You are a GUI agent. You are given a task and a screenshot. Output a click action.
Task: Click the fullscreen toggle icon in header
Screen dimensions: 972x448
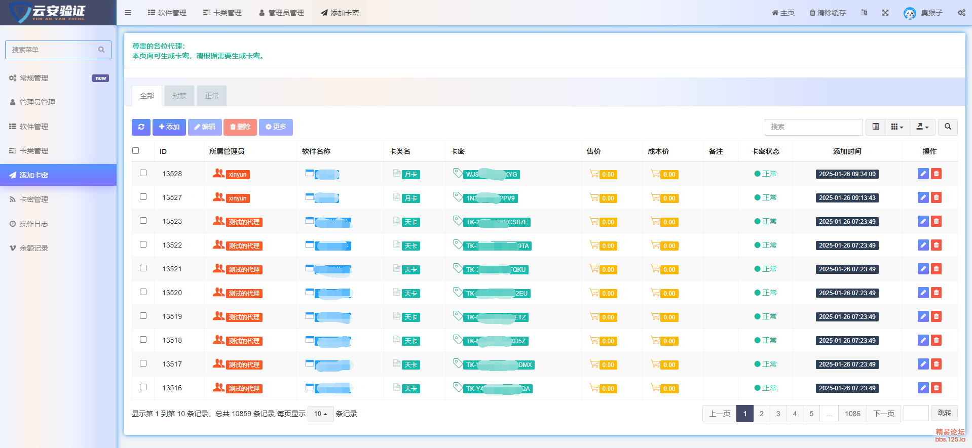coord(885,13)
